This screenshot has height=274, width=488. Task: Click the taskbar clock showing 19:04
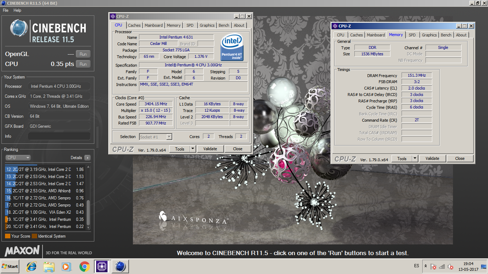468,266
